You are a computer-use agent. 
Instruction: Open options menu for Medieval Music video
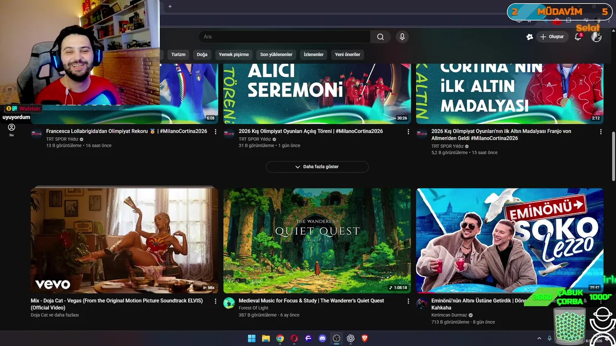408,301
